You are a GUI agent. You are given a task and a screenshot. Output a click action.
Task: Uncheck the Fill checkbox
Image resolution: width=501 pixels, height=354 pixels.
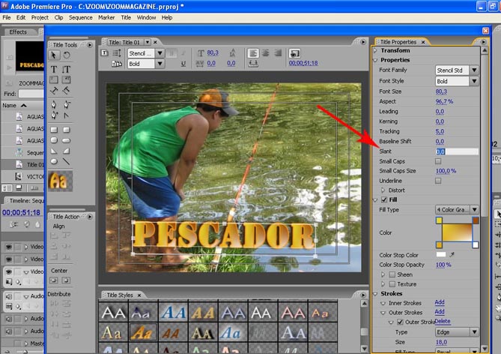[384, 200]
